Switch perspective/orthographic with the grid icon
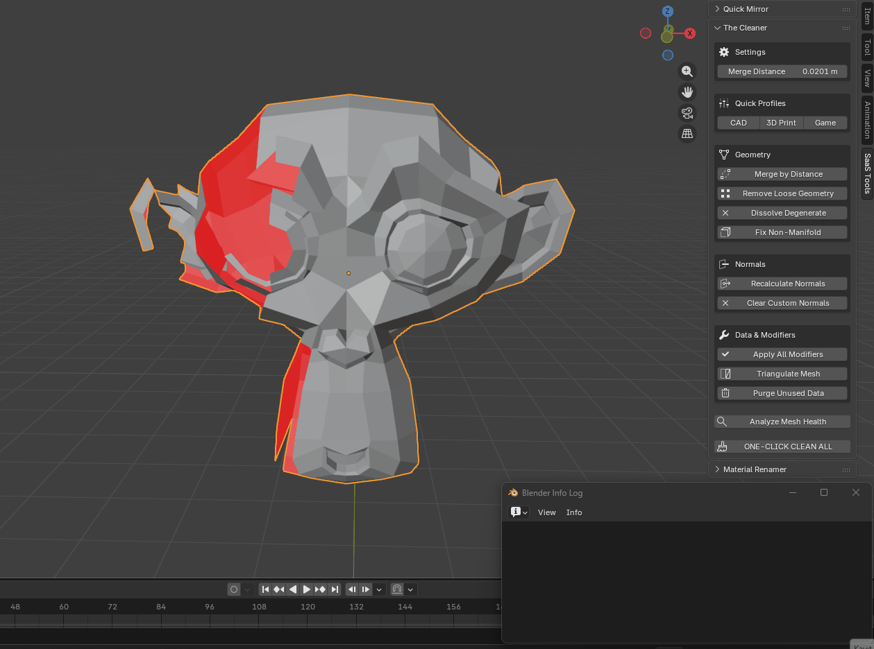This screenshot has width=874, height=649. point(687,134)
